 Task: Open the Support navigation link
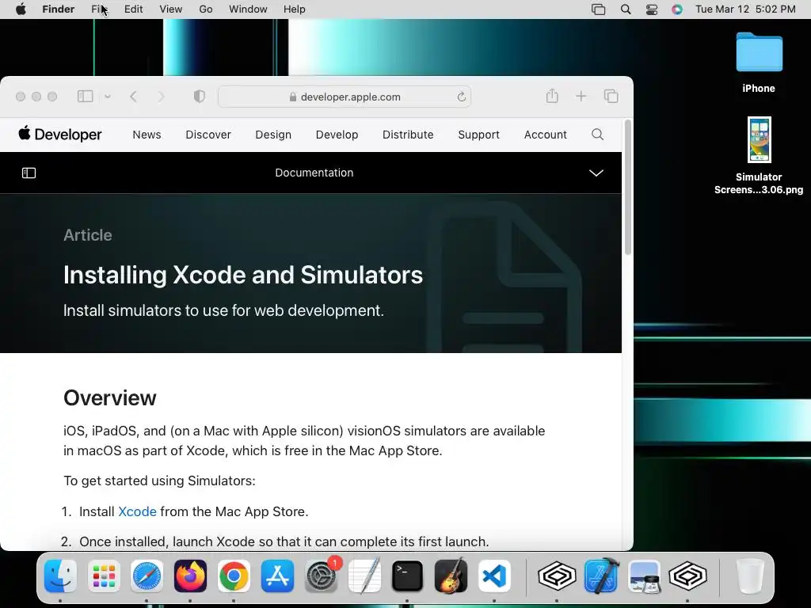point(478,135)
